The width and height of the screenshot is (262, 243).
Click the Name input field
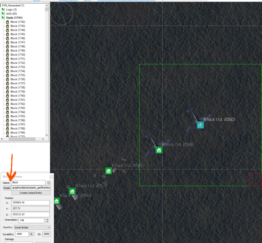[28, 183]
